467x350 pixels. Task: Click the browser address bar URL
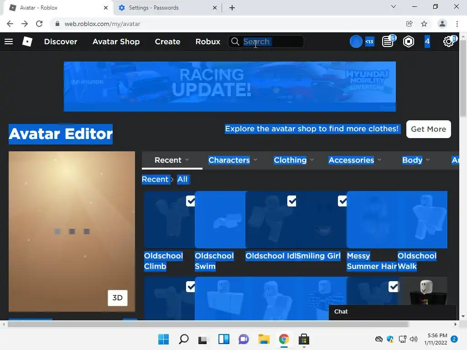(102, 24)
